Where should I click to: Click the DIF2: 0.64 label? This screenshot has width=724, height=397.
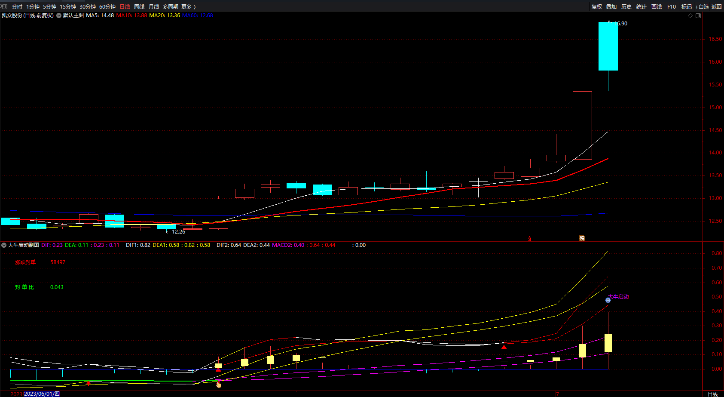point(229,245)
